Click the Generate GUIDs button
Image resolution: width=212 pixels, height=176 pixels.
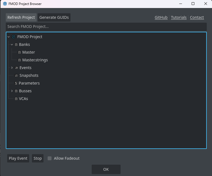54,17
